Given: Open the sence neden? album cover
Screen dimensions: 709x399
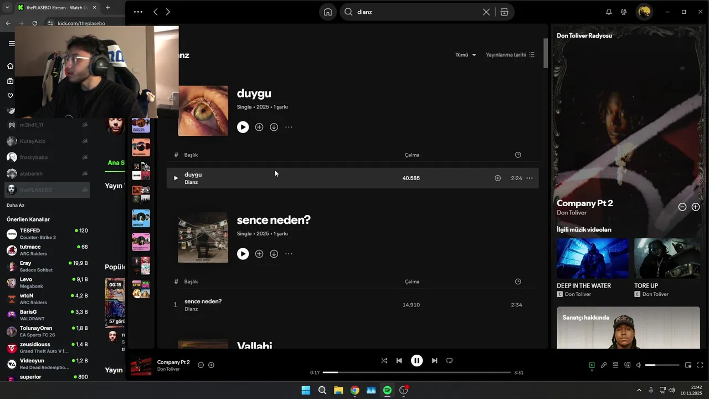Looking at the screenshot, I should [x=203, y=238].
